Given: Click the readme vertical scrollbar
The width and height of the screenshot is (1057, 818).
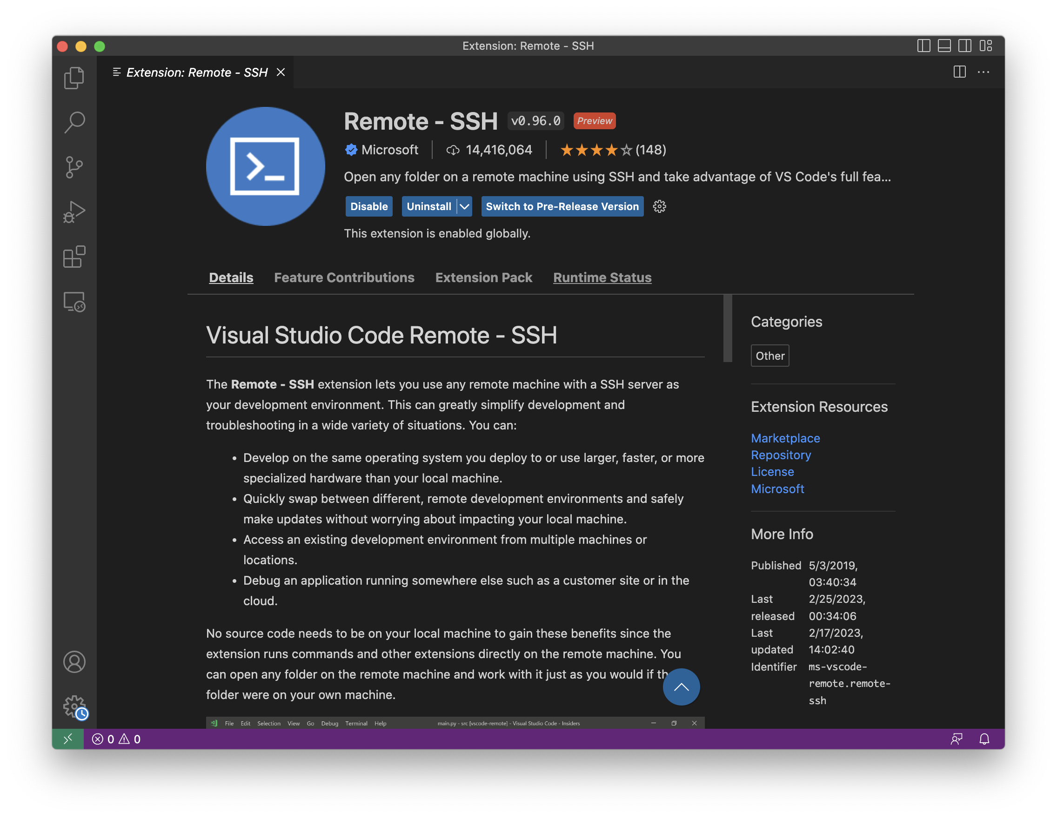Looking at the screenshot, I should click(x=728, y=329).
